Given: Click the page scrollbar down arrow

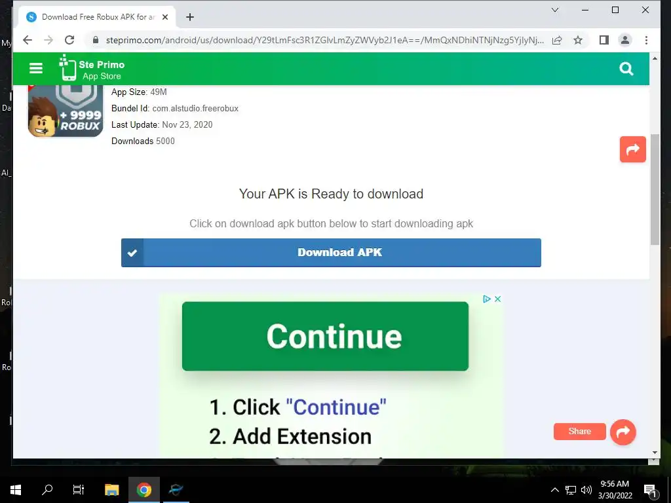Looking at the screenshot, I should [655, 453].
